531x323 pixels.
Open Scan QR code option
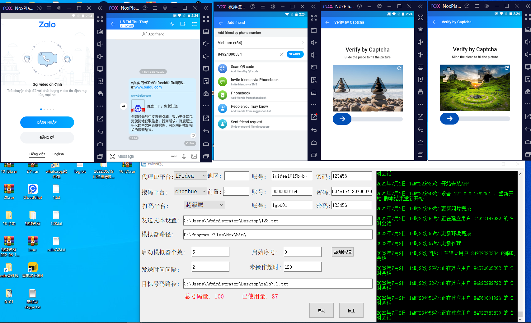coord(261,69)
